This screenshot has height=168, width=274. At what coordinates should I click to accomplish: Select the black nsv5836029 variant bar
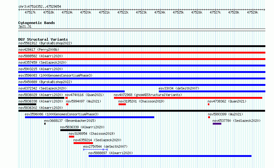[x=41, y=98]
